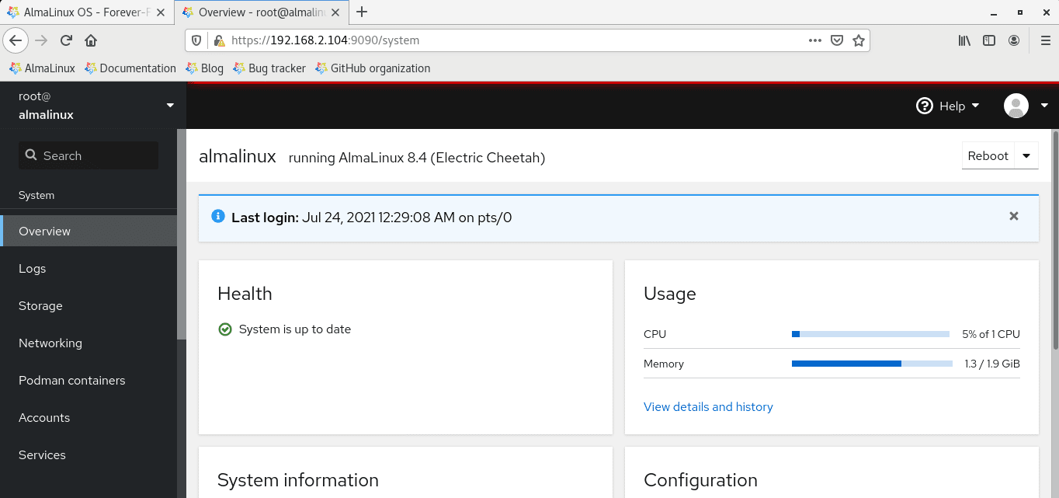Click the main page vertical scrollbar
Image resolution: width=1059 pixels, height=498 pixels.
pyautogui.click(x=1055, y=241)
